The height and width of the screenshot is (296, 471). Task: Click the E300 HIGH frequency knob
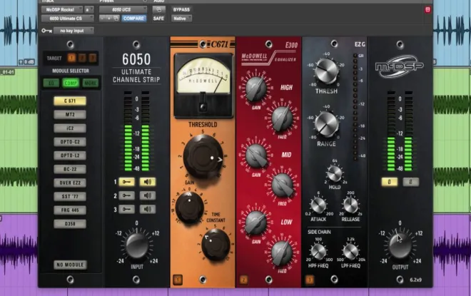(x=282, y=118)
